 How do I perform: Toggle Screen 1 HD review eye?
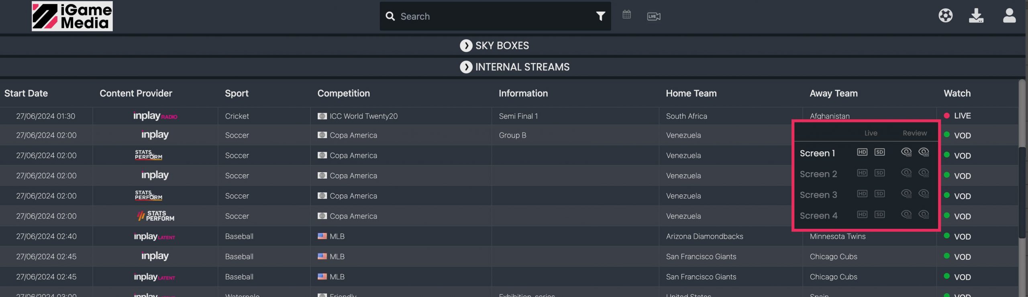point(906,152)
